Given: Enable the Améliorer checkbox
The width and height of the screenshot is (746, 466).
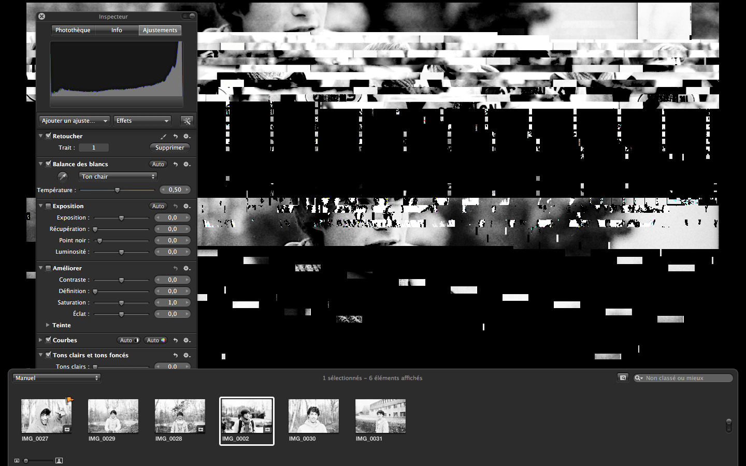Looking at the screenshot, I should coord(47,268).
